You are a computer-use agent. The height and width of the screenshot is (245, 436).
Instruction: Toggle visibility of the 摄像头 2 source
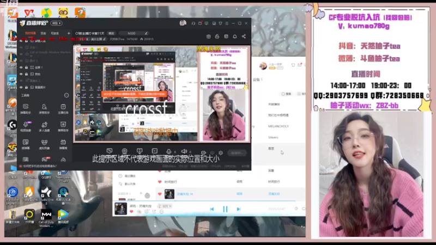[x=21, y=81]
